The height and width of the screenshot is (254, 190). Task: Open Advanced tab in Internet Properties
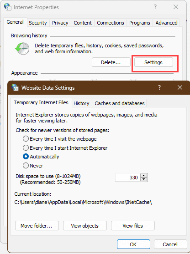(166, 23)
